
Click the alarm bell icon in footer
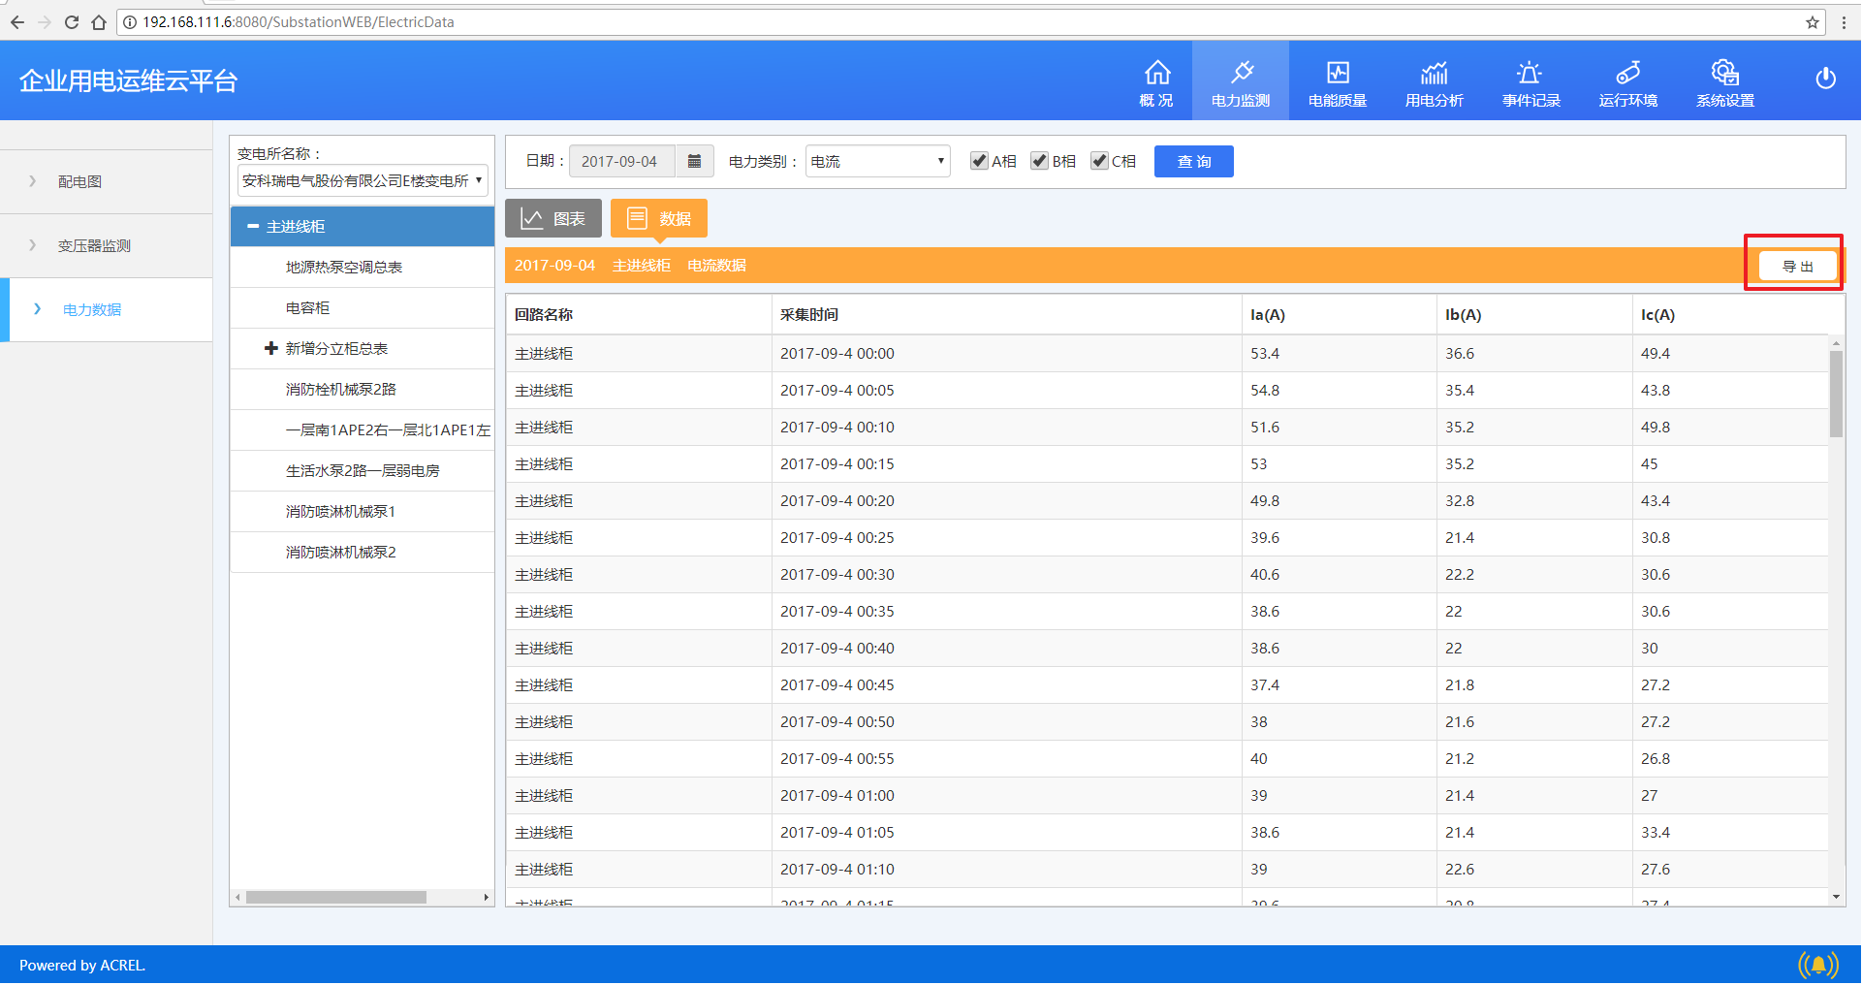click(x=1818, y=965)
